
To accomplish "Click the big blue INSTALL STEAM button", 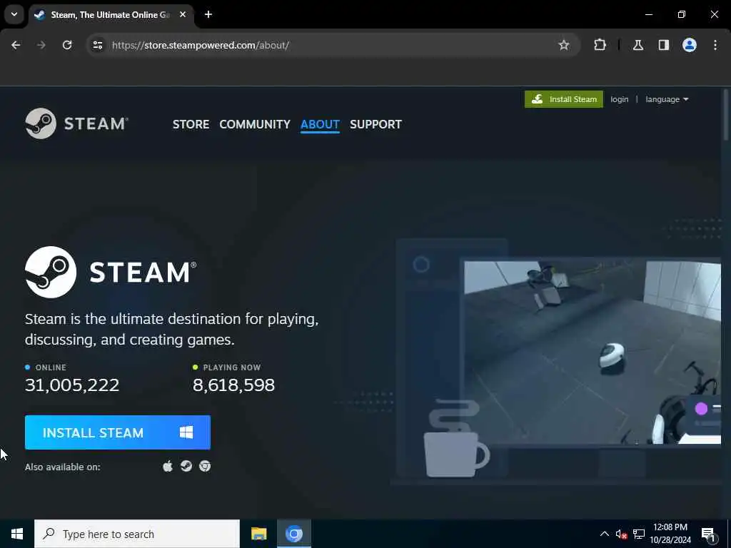I will pos(118,432).
